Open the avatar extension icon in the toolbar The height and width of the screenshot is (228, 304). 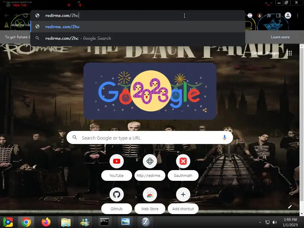click(x=259, y=15)
